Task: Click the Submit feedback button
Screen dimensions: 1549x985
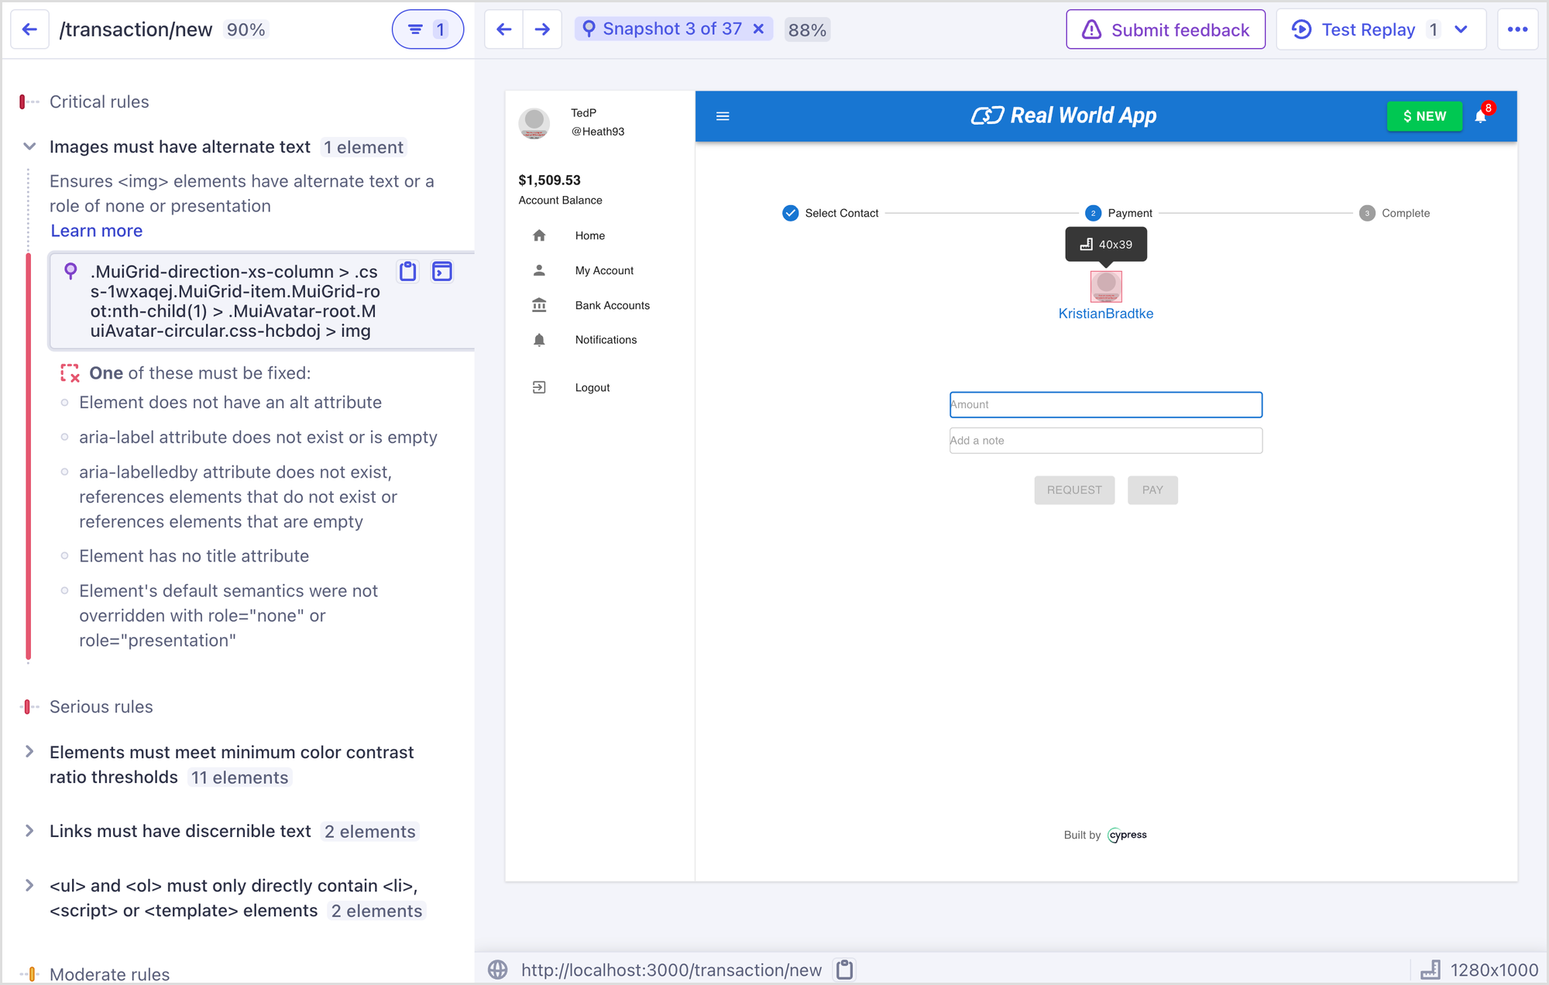Action: click(x=1165, y=29)
